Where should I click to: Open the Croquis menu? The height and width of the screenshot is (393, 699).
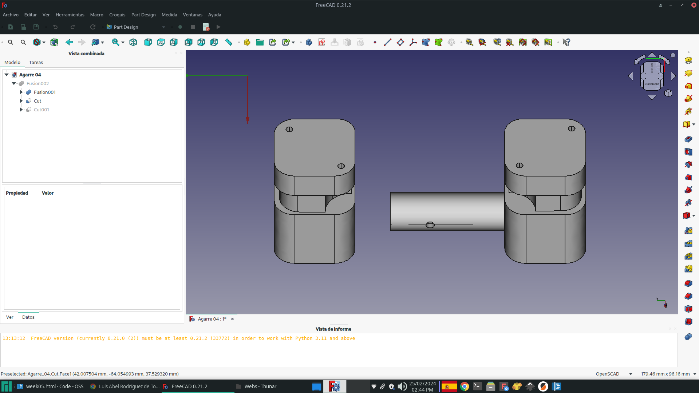(x=117, y=15)
